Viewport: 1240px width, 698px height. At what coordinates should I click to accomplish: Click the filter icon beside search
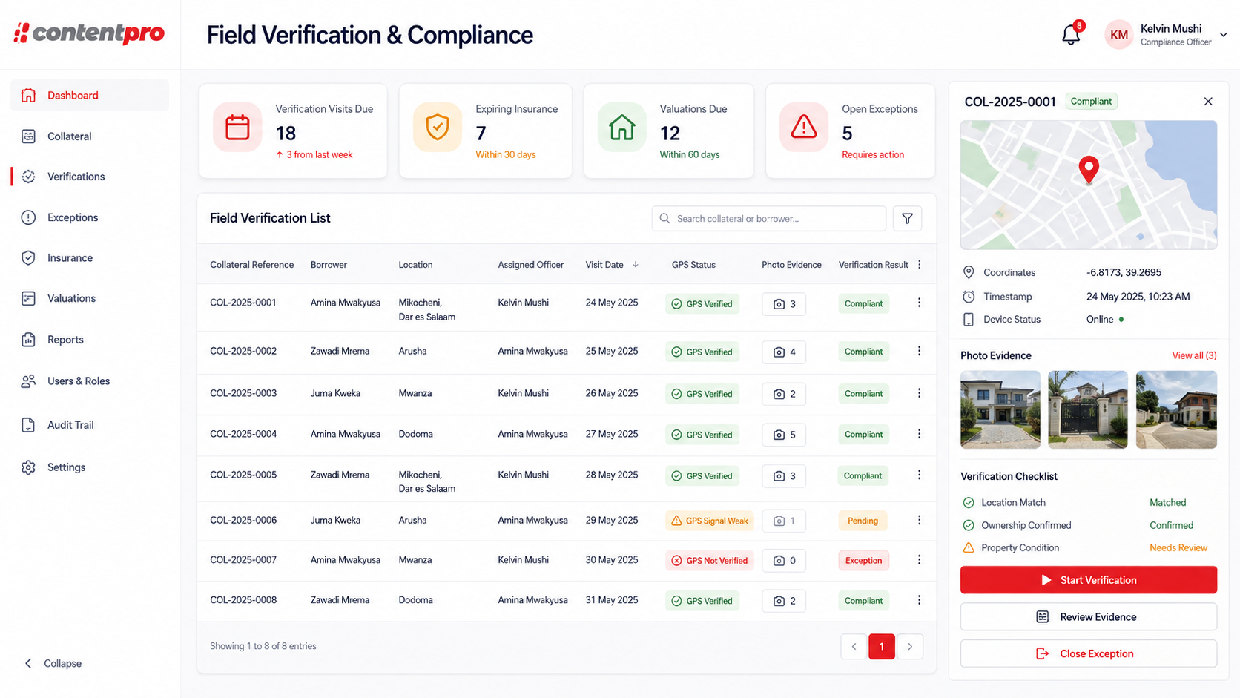907,218
